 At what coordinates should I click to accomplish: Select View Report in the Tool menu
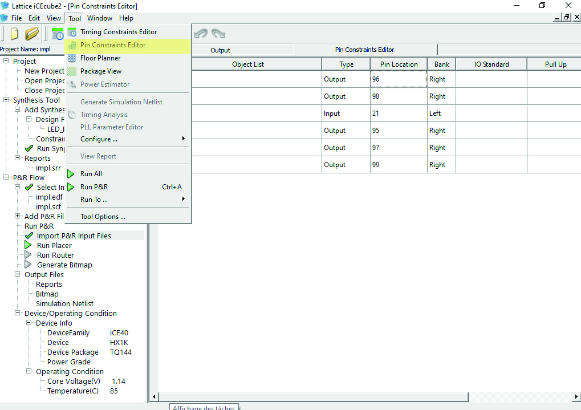(x=128, y=156)
